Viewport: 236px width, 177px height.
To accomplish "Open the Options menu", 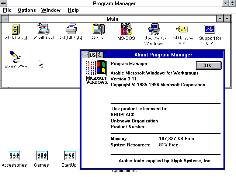I will [x=27, y=10].
